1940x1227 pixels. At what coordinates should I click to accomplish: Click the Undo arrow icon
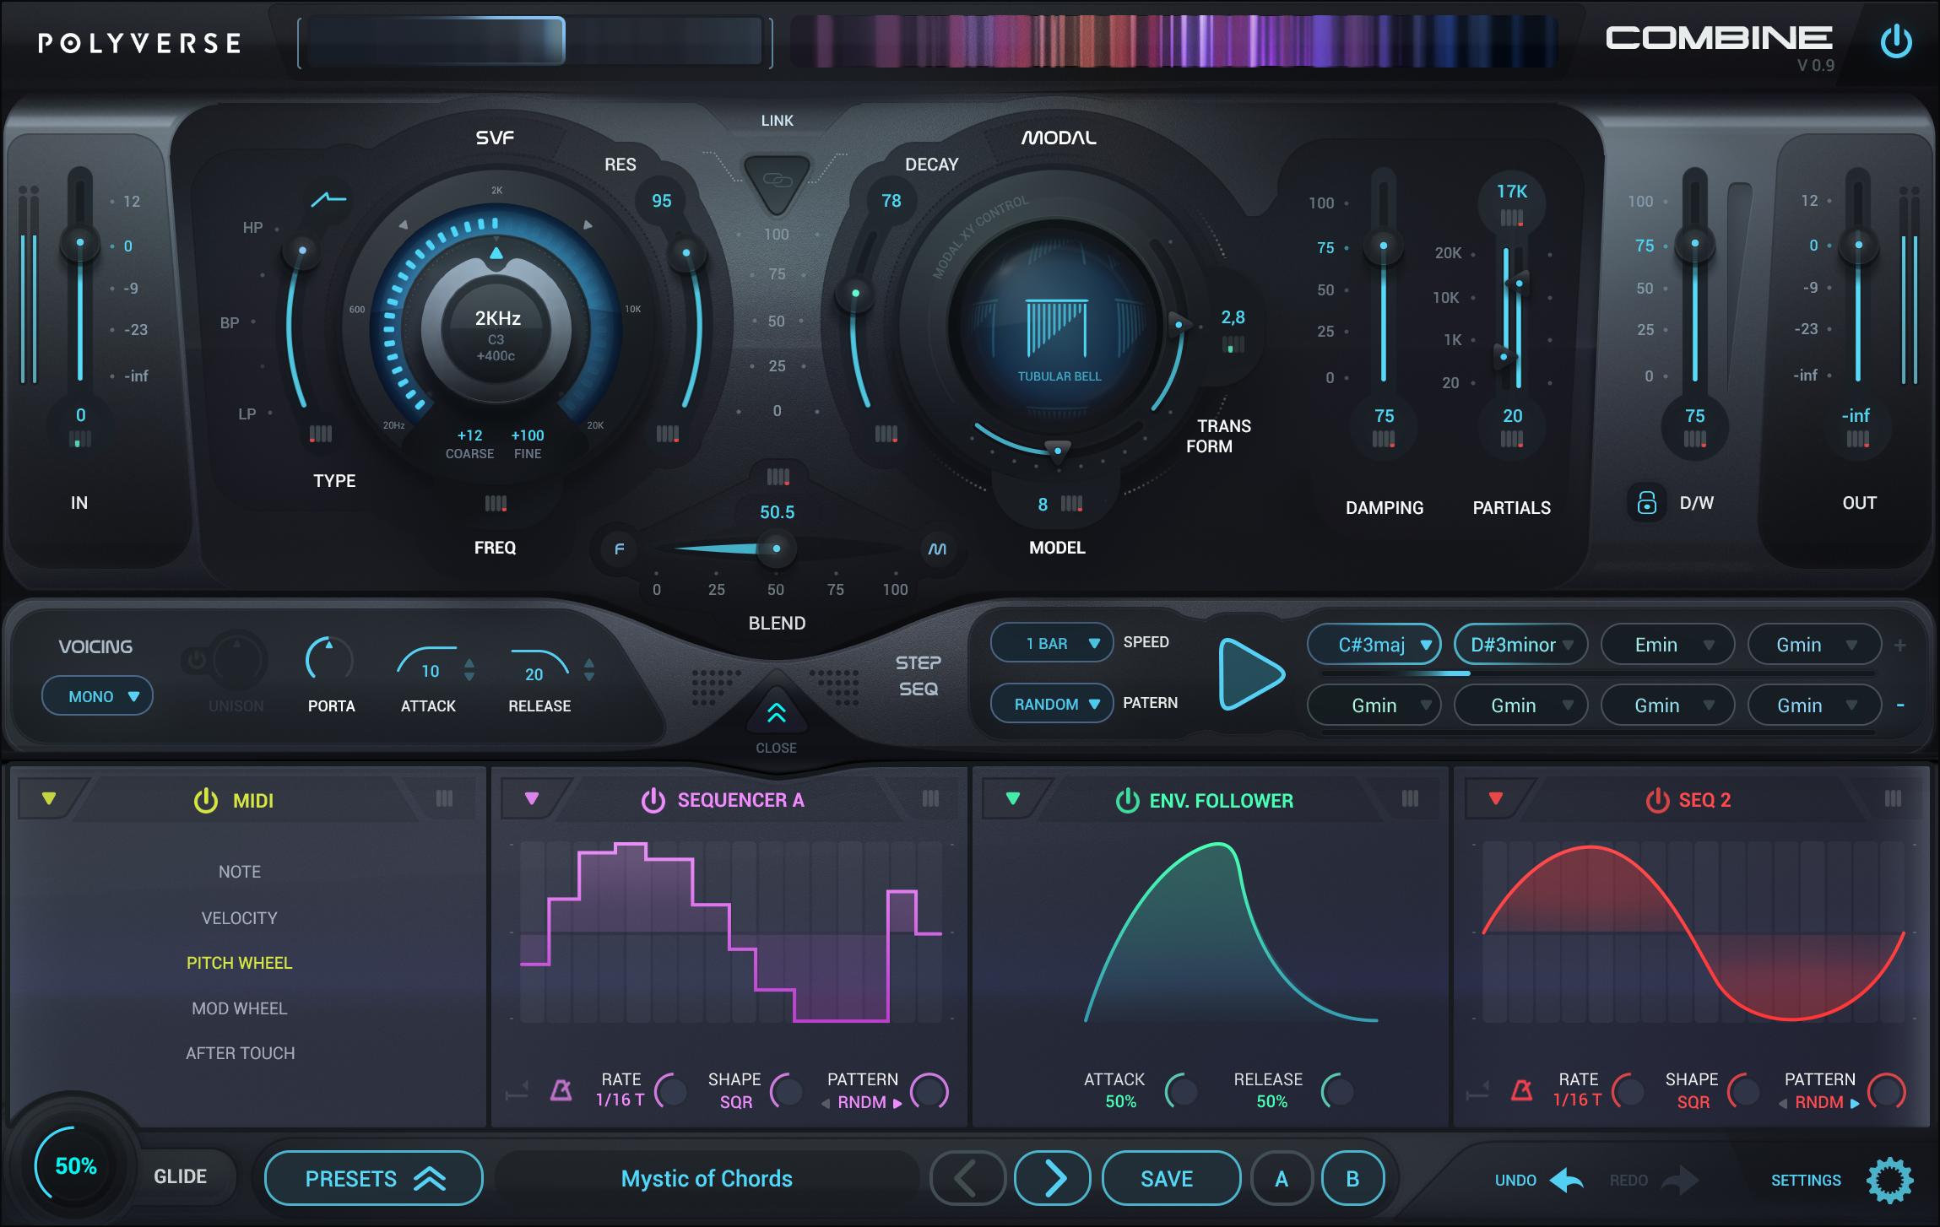click(1568, 1180)
